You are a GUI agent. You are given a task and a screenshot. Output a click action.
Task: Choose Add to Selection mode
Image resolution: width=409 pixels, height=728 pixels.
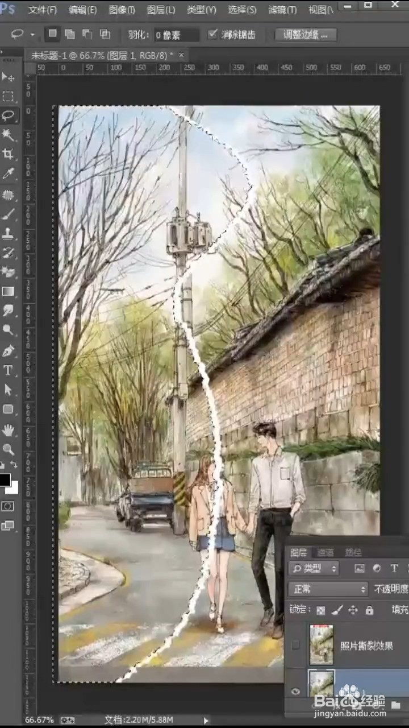pyautogui.click(x=69, y=34)
